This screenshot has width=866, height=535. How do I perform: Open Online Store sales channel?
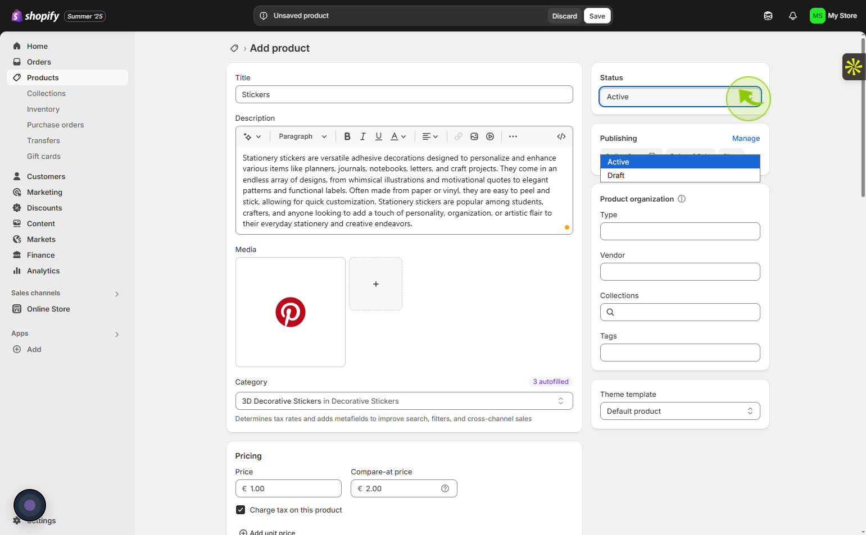coord(67,309)
